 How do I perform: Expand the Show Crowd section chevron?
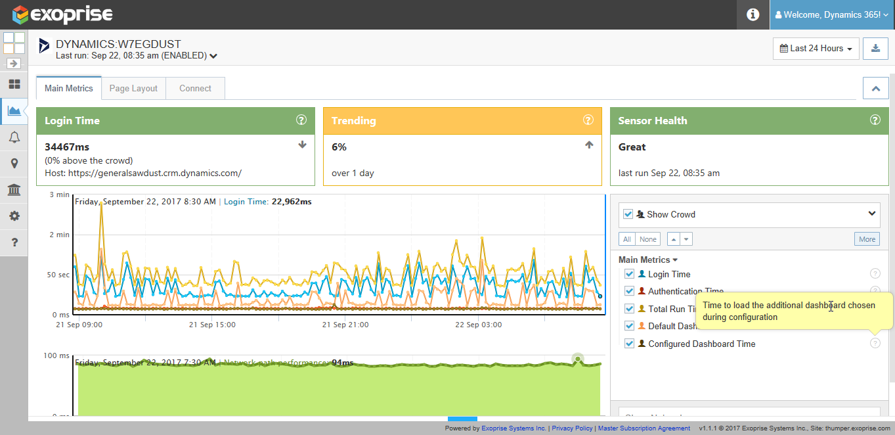872,214
